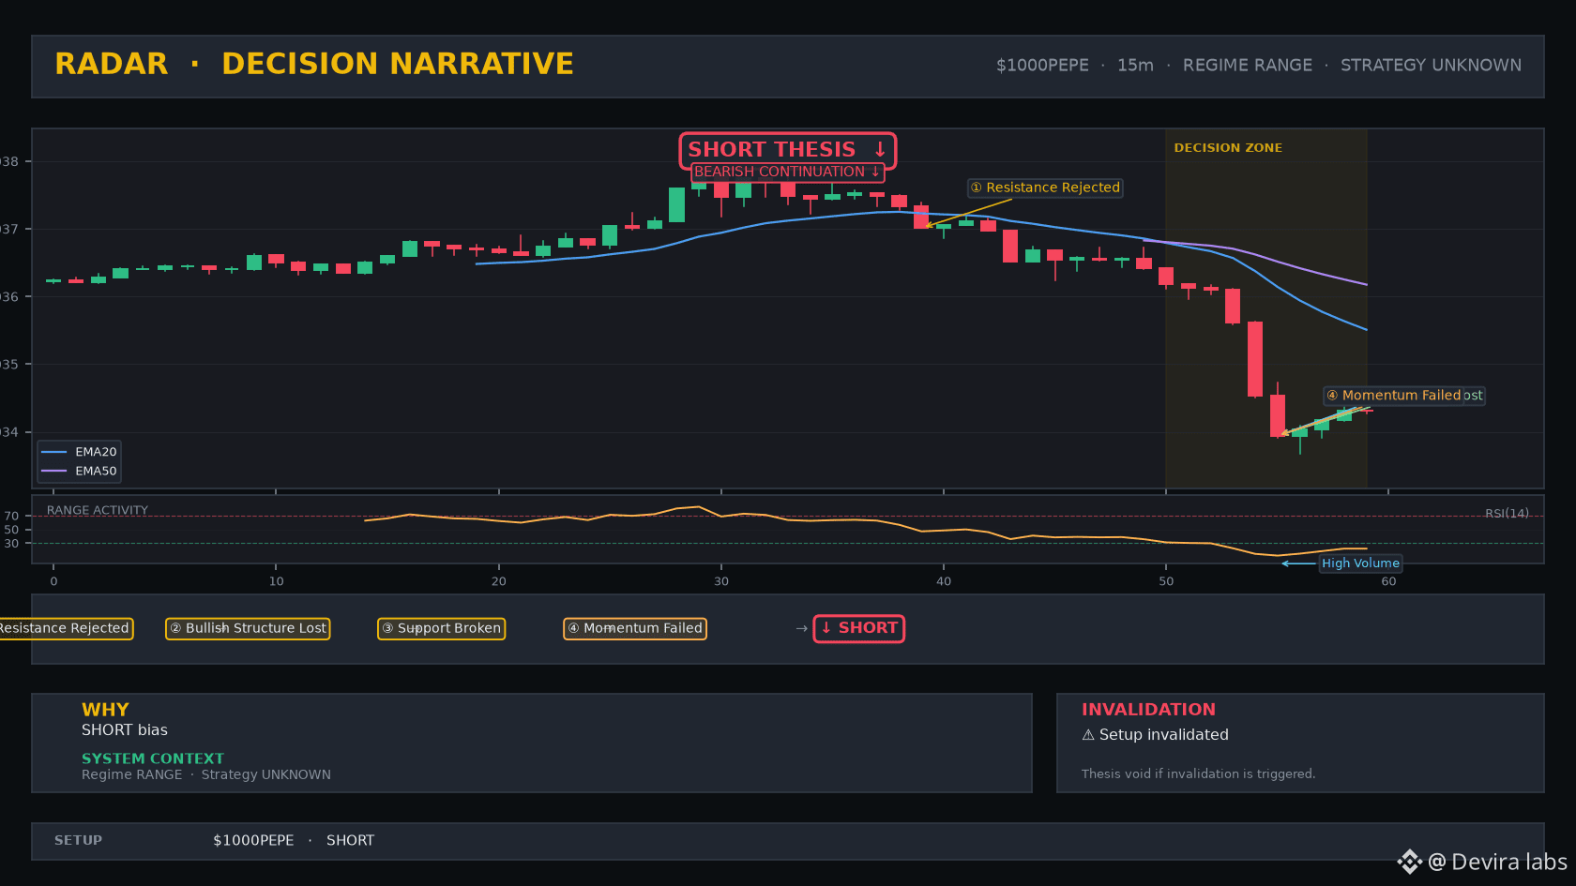Click the BEARISH CONTINUATION label

coord(788,172)
